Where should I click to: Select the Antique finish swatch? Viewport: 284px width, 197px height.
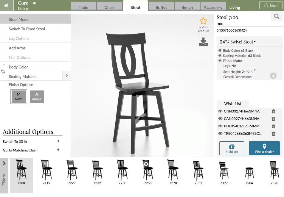[x=37, y=96]
